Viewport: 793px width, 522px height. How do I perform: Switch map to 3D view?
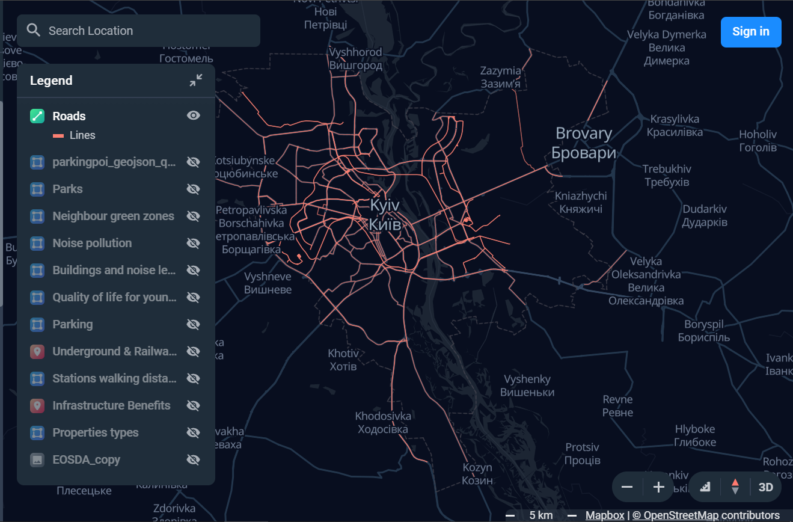coord(765,487)
